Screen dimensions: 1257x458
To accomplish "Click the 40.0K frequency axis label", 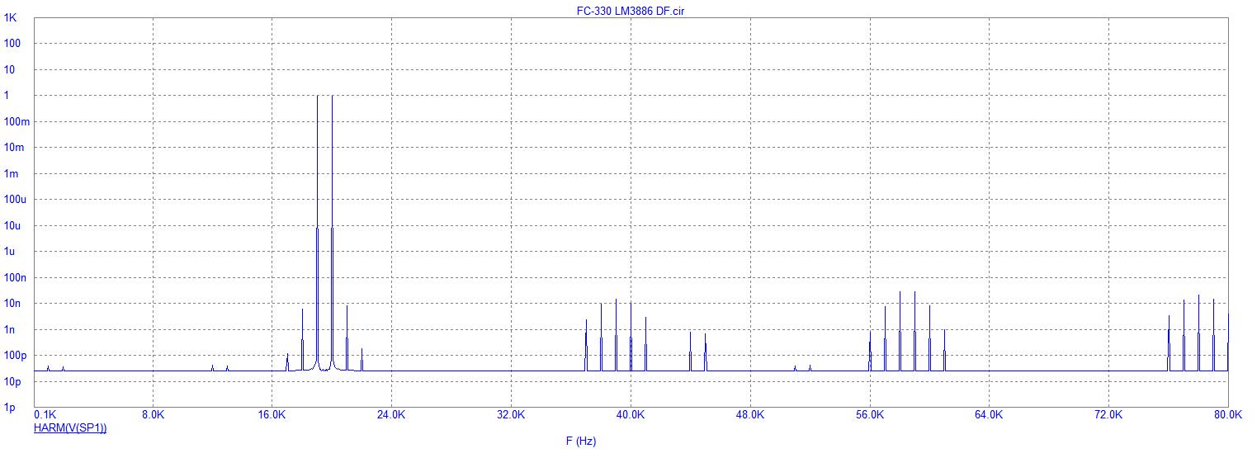I will point(631,415).
